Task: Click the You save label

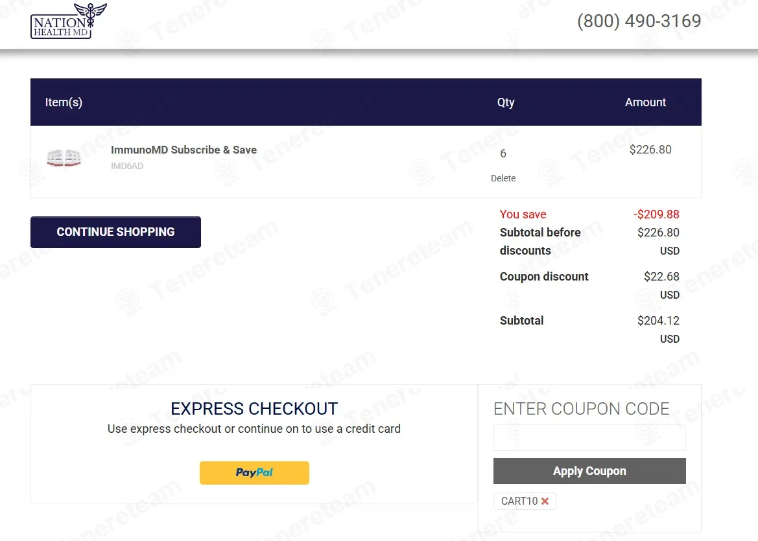Action: [x=523, y=214]
